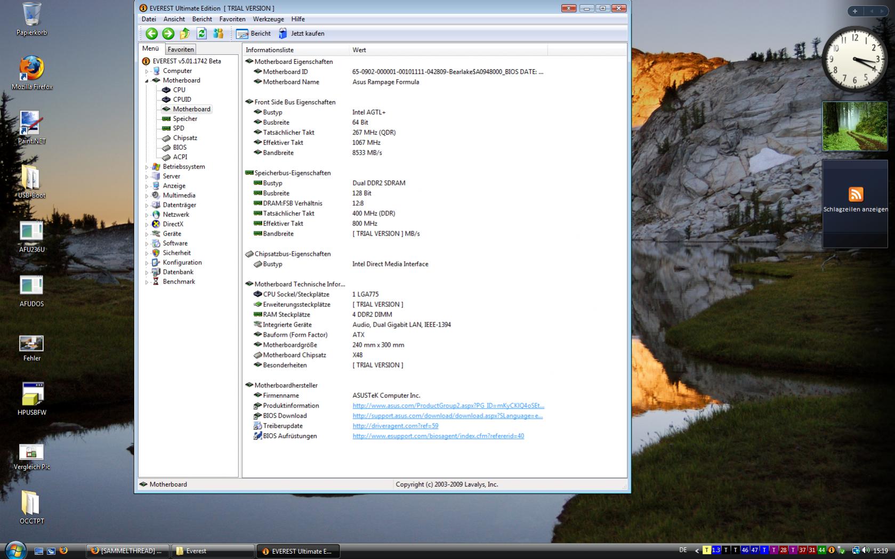Click the volume icon in system tray
This screenshot has height=559, width=895.
(x=865, y=550)
